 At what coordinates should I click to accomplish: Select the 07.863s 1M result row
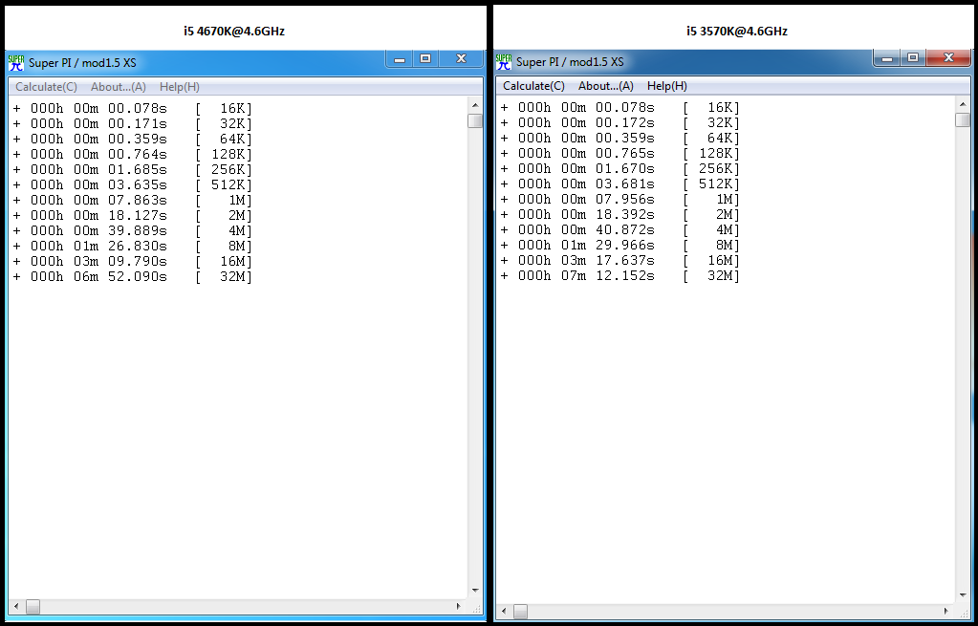coord(132,200)
